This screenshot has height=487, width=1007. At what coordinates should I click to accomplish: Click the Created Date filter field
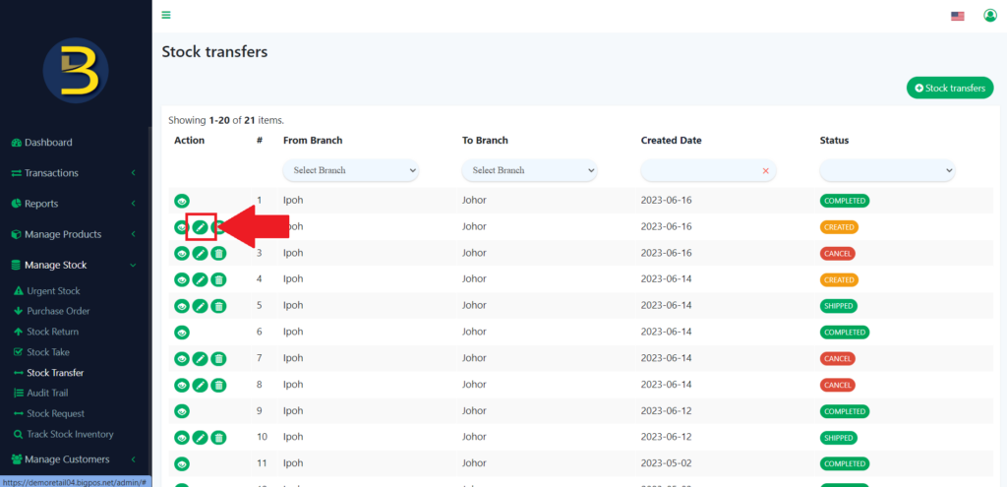point(700,170)
